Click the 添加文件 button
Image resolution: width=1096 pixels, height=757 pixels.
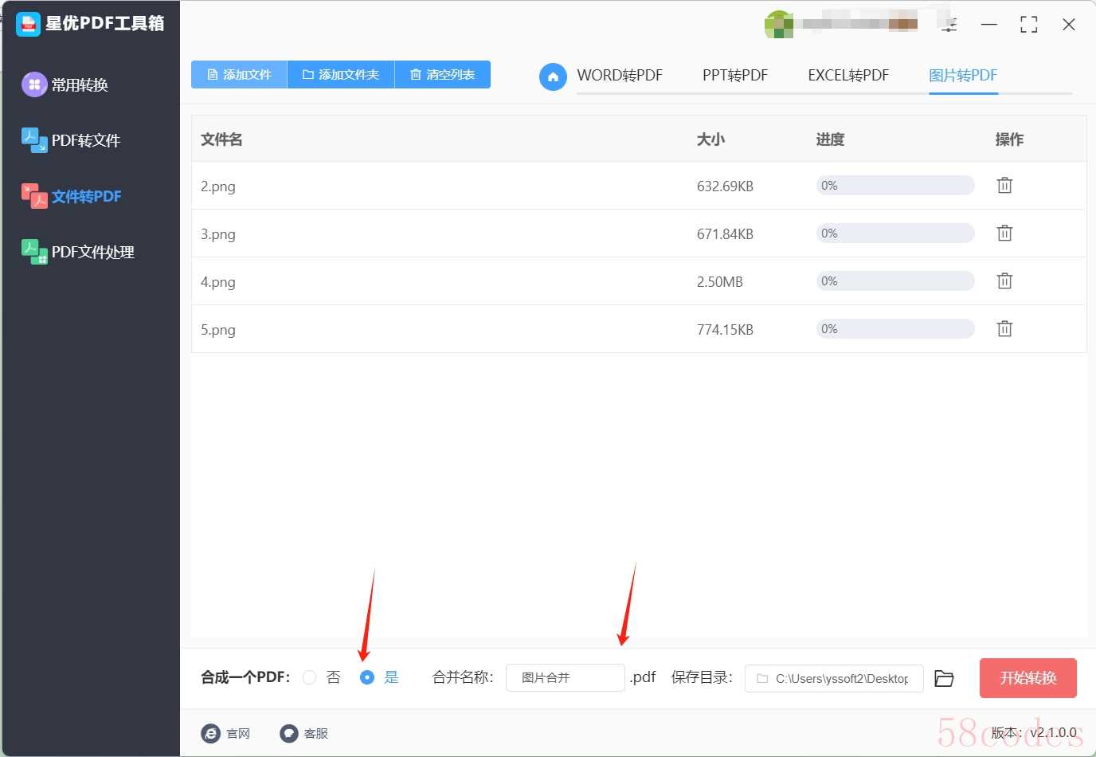239,74
